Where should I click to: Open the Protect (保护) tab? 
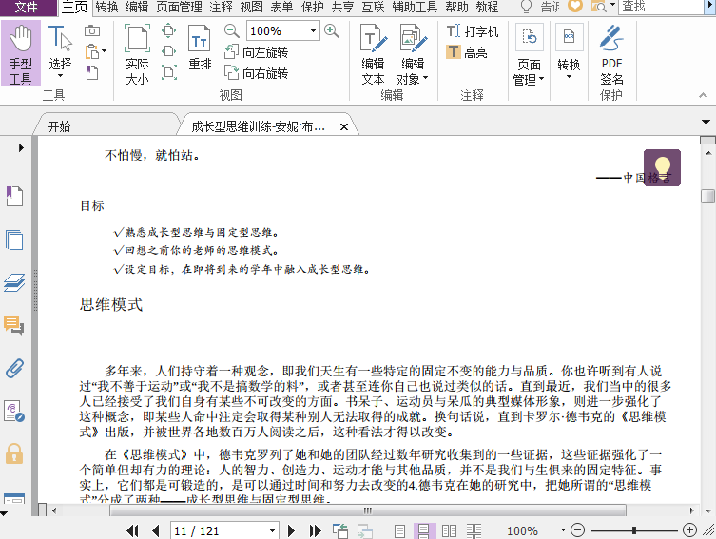[x=312, y=7]
